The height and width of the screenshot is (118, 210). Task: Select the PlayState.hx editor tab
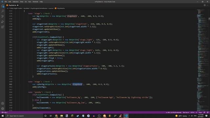click(x=12, y=5)
